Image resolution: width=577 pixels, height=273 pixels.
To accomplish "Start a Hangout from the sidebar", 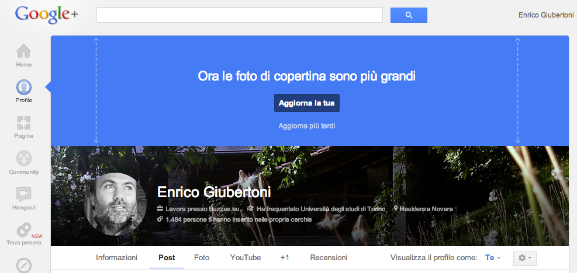I will click(x=23, y=194).
